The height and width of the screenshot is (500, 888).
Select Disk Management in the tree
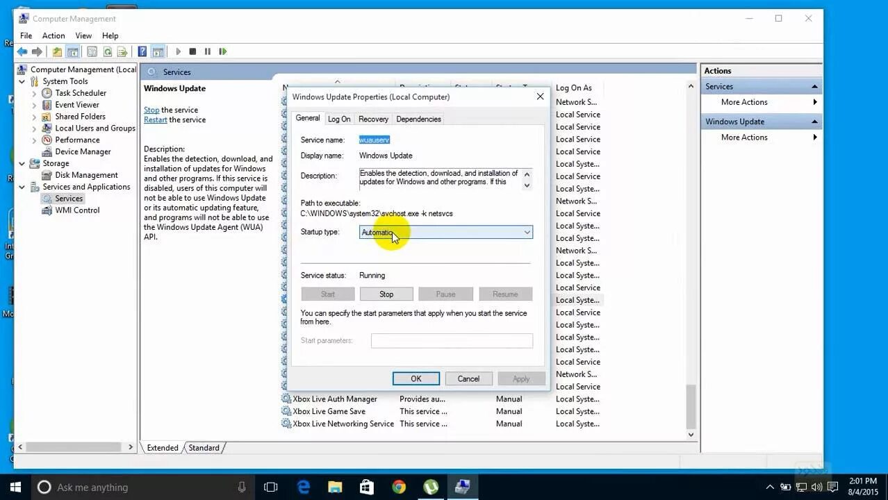(x=86, y=175)
